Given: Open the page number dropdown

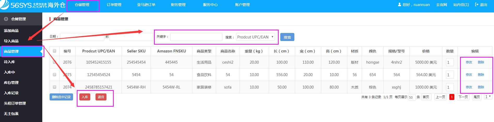Looking at the screenshot, I should pos(488,97).
